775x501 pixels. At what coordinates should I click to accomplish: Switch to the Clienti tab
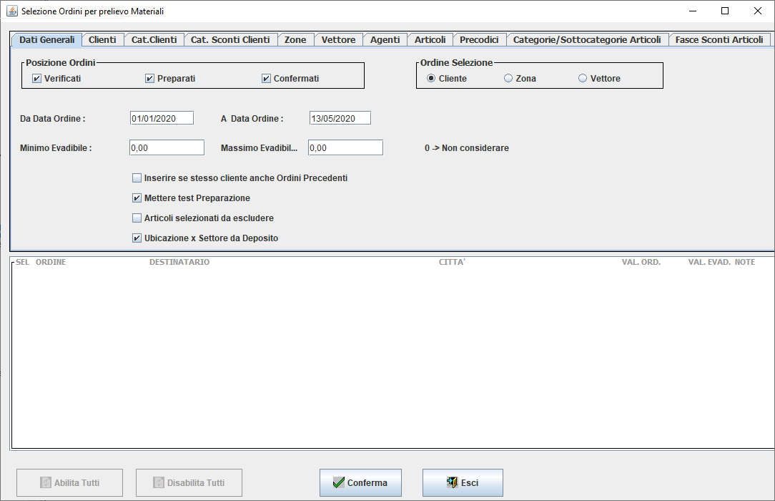[102, 40]
